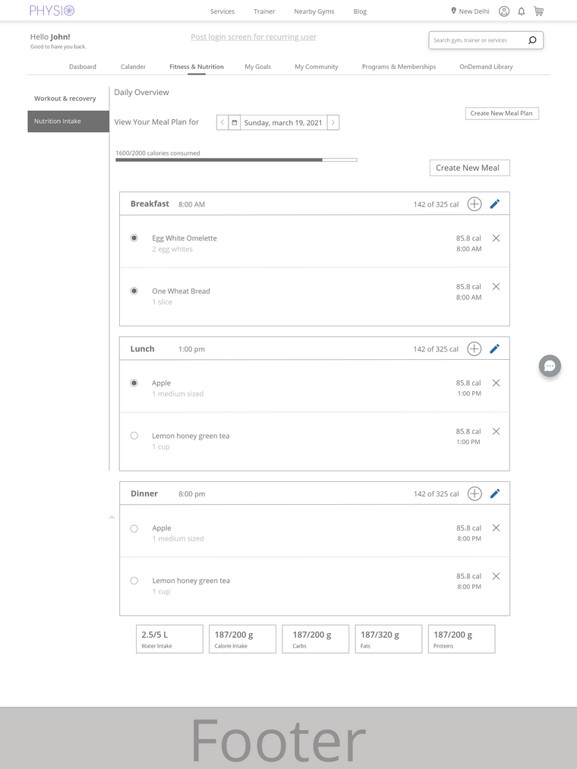Open the floating chat bubble icon
577x769 pixels.
(x=549, y=366)
